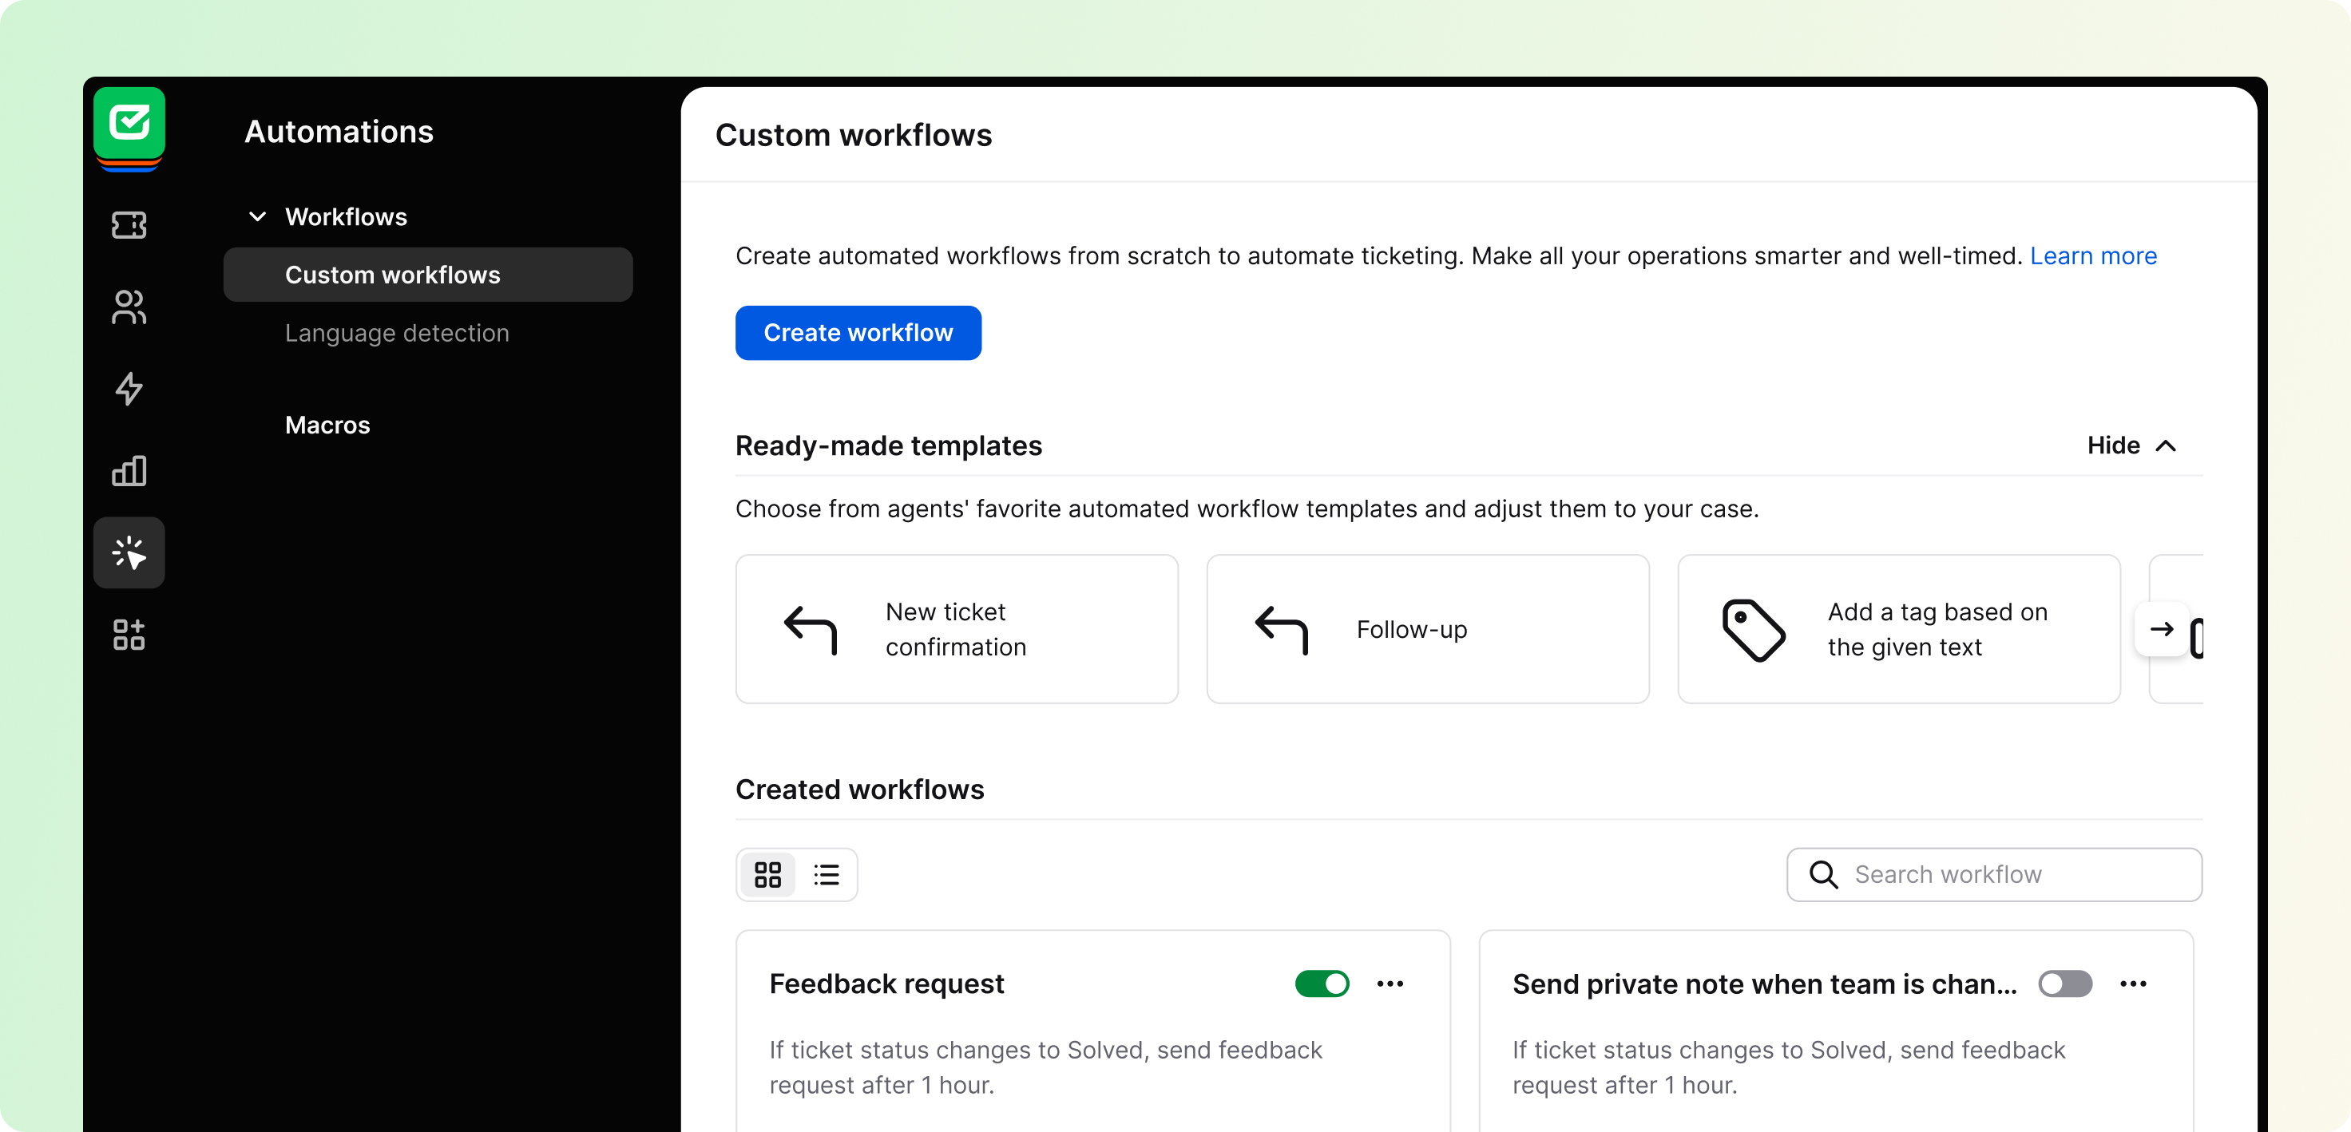Image resolution: width=2351 pixels, height=1132 pixels.
Task: Click the Create workflow button
Action: point(858,333)
